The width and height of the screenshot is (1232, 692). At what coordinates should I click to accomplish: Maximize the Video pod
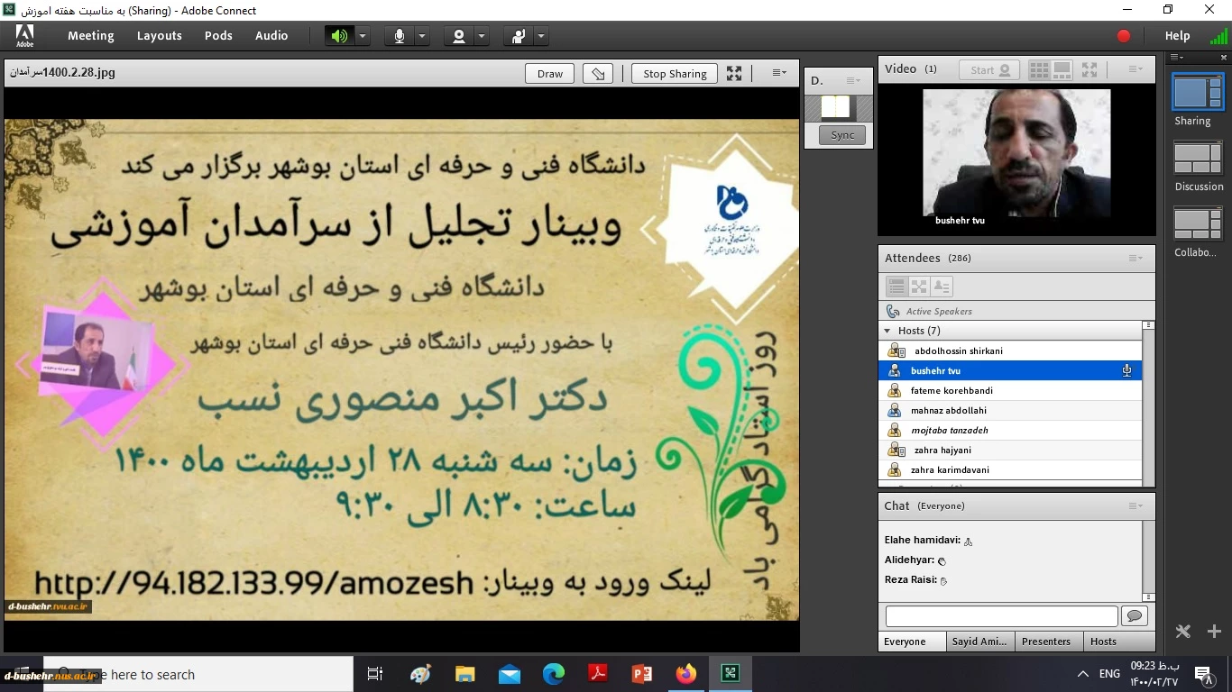[x=1089, y=69]
